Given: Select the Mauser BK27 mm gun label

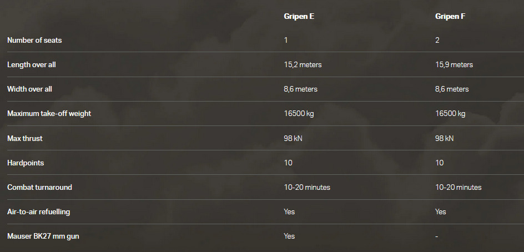Looking at the screenshot, I should [x=43, y=236].
